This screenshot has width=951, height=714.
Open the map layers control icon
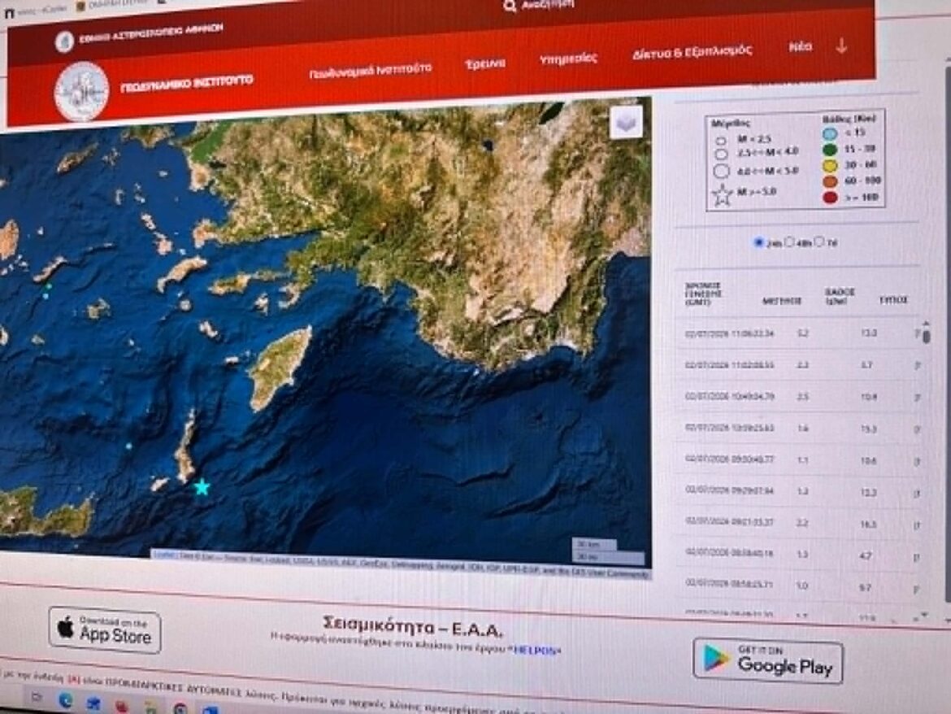(626, 123)
